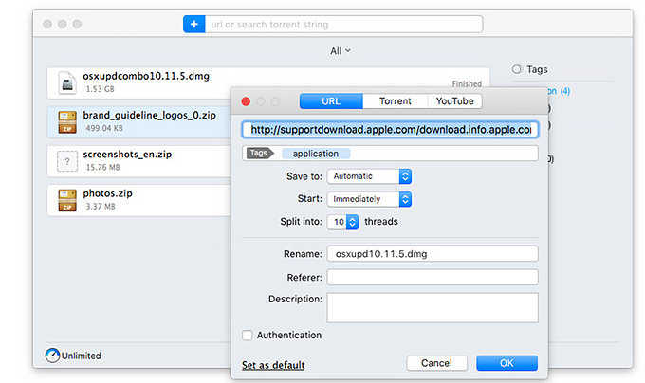The width and height of the screenshot is (645, 383).
Task: Select the photos.zip file name
Action: pos(108,193)
